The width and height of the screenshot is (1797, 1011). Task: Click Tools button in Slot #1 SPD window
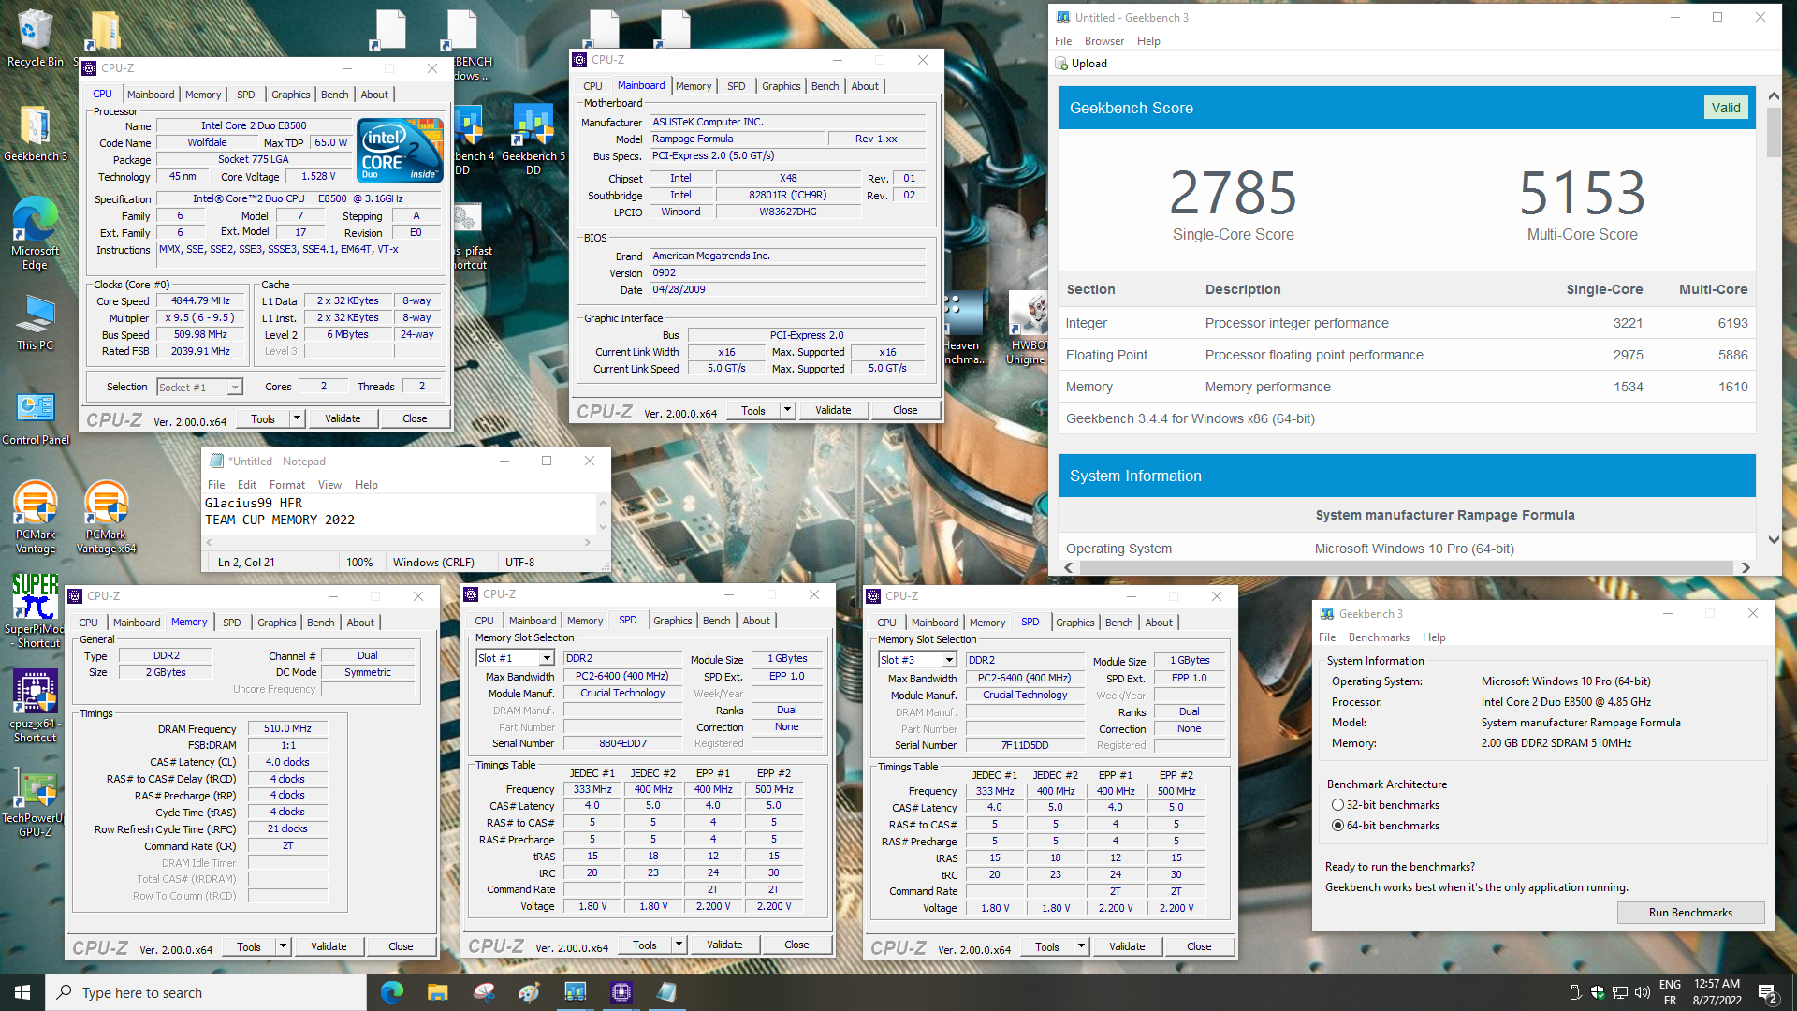tap(645, 945)
